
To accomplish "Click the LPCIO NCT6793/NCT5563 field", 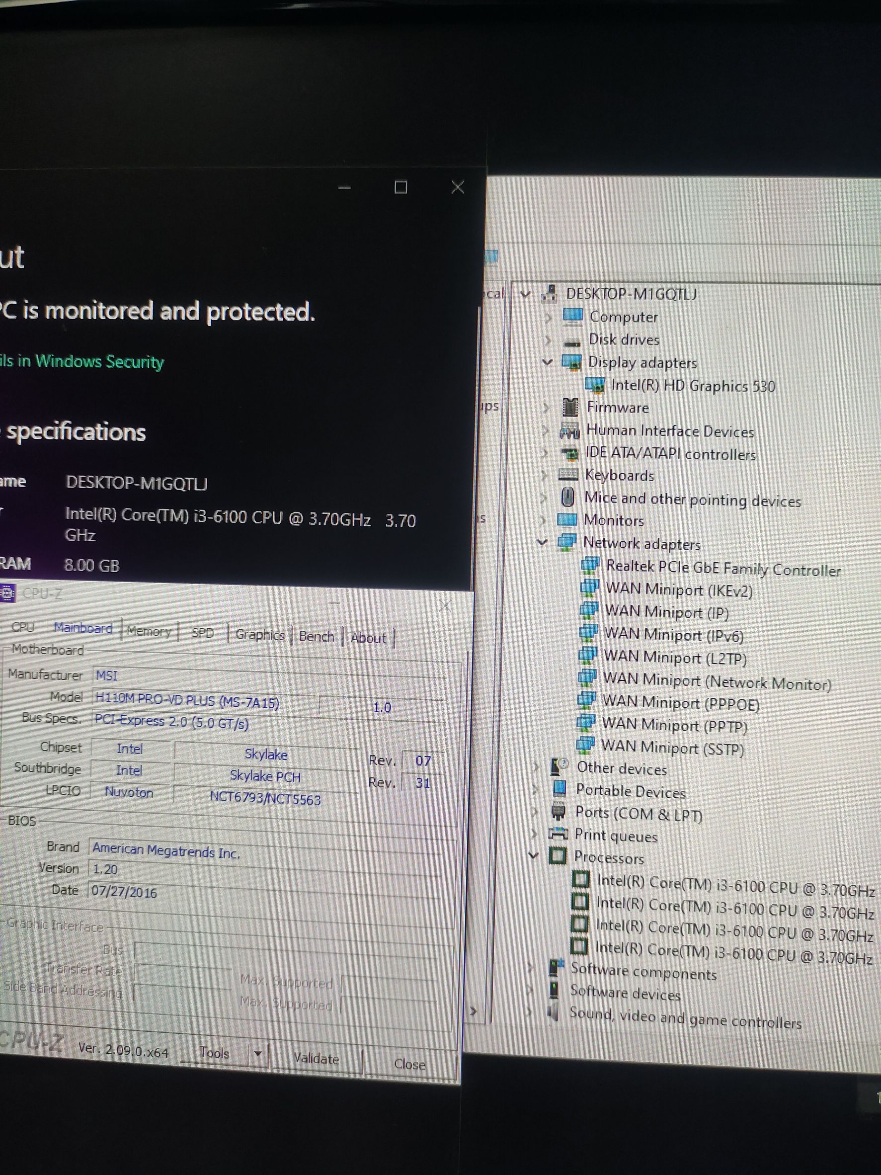I will click(265, 798).
